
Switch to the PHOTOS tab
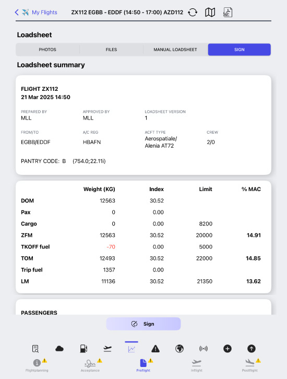[x=47, y=50]
